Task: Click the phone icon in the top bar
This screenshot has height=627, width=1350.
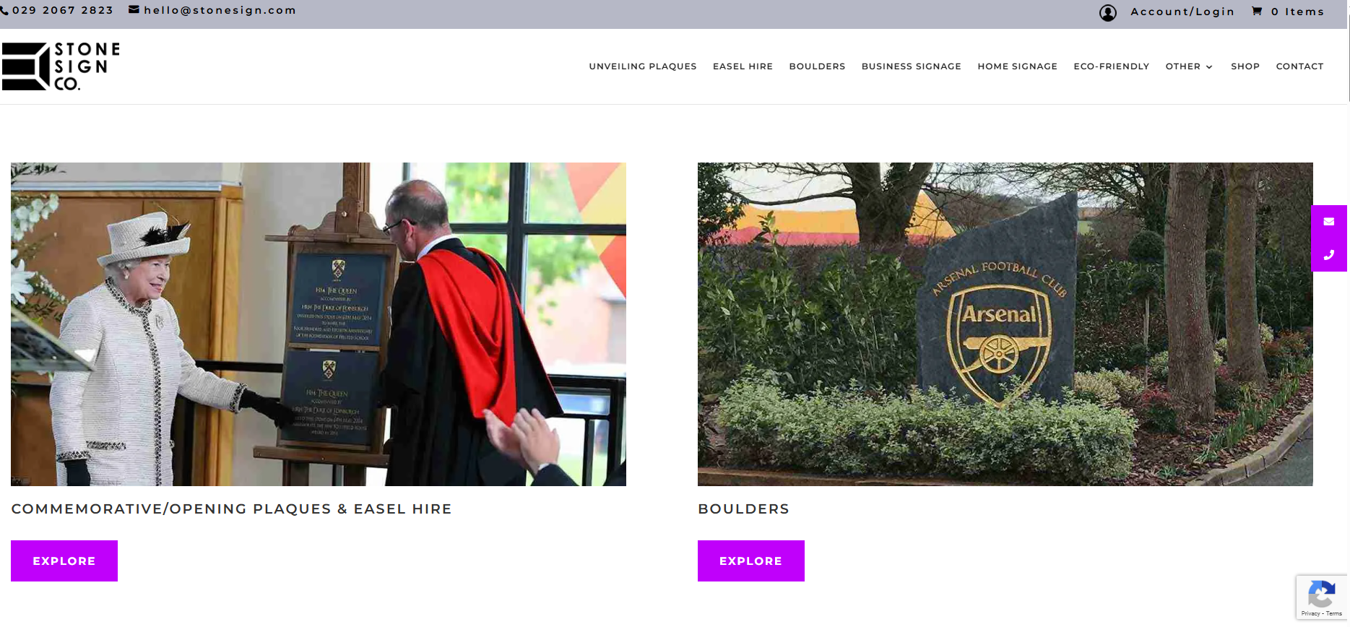Action: click(4, 11)
